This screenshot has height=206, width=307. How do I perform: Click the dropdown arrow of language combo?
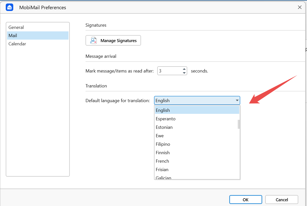(x=237, y=100)
